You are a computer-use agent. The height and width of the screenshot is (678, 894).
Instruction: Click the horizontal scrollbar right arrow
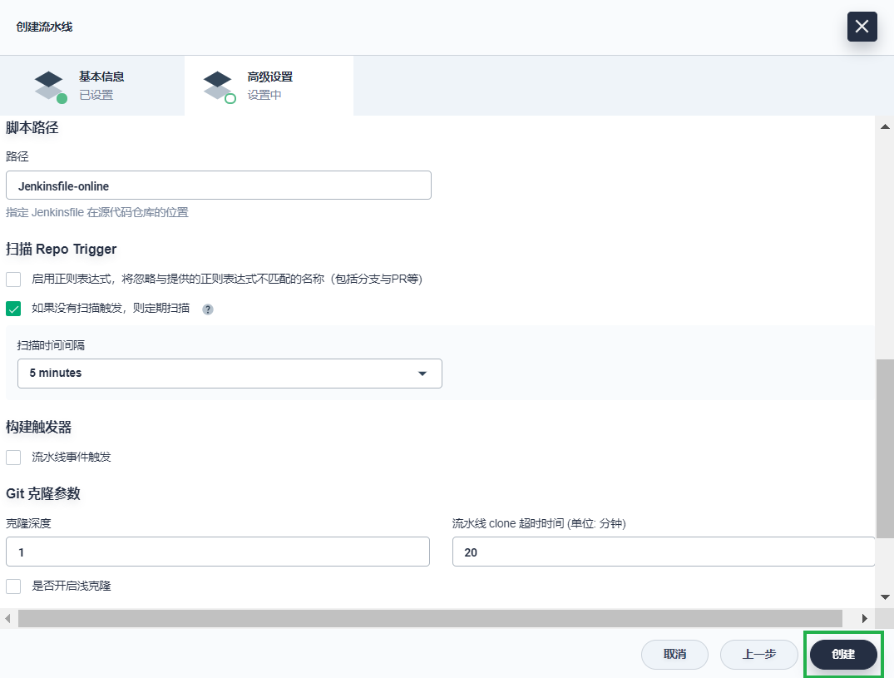pyautogui.click(x=864, y=618)
